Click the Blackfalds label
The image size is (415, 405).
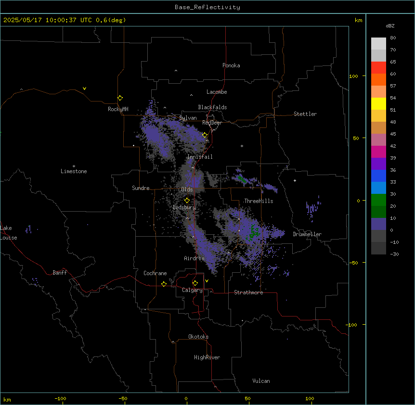212,107
